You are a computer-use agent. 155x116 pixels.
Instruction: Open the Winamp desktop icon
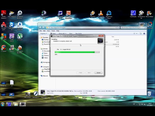tap(93, 14)
